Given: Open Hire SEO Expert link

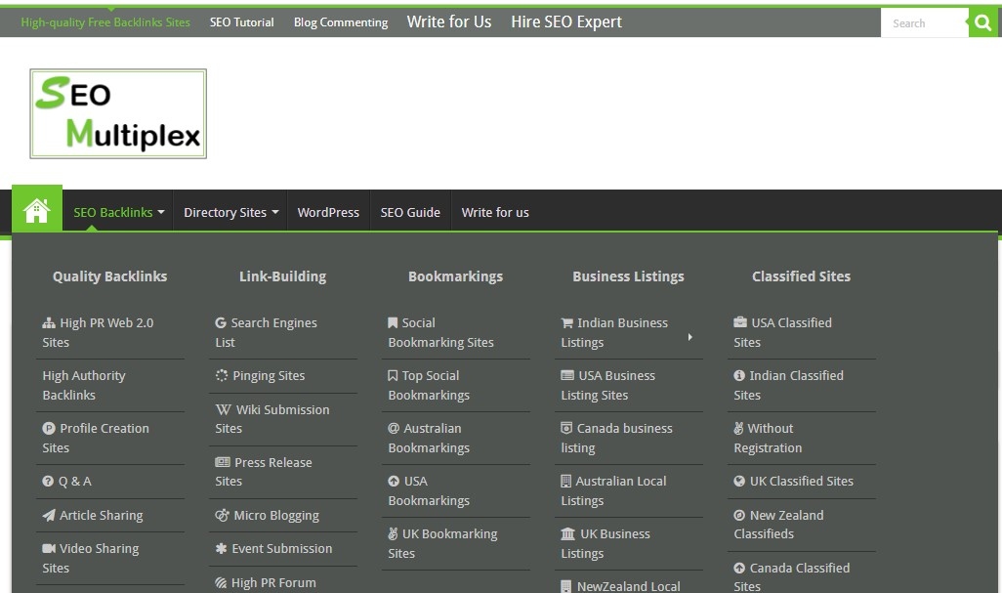Looking at the screenshot, I should [x=566, y=21].
